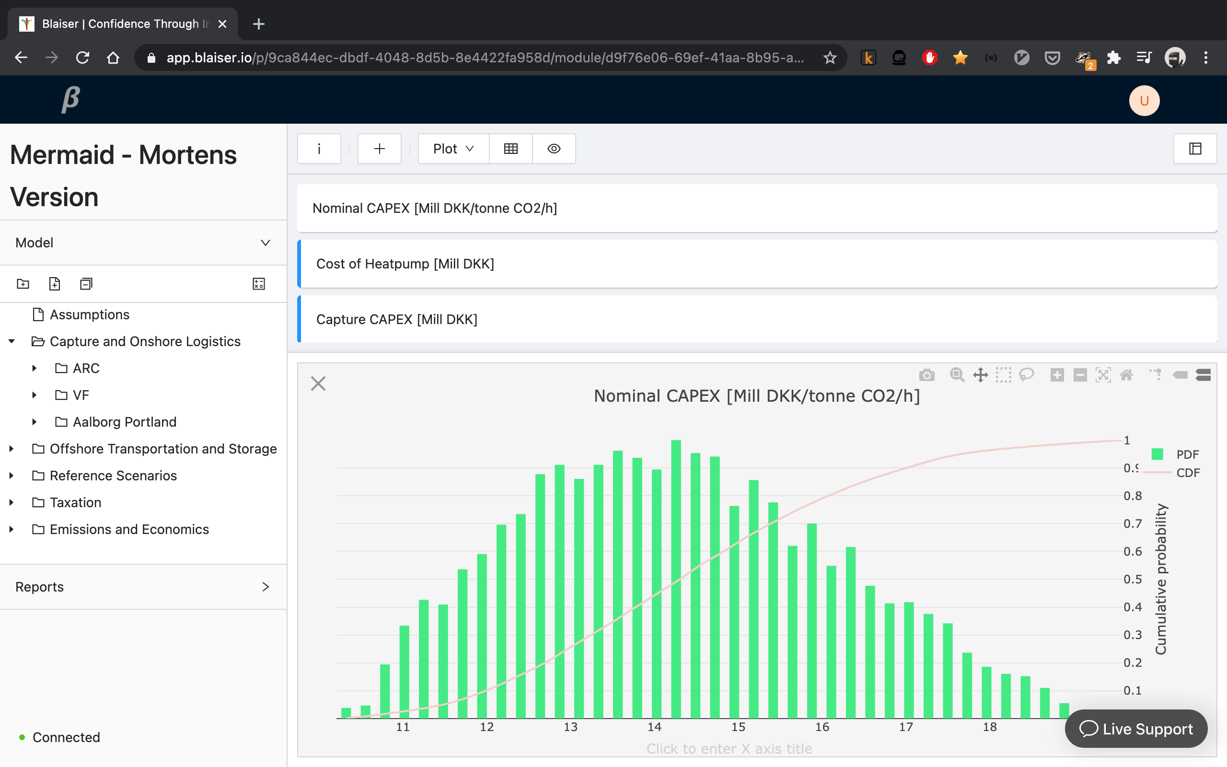The width and height of the screenshot is (1227, 767).
Task: Select the plot Zoom tool
Action: [x=957, y=375]
